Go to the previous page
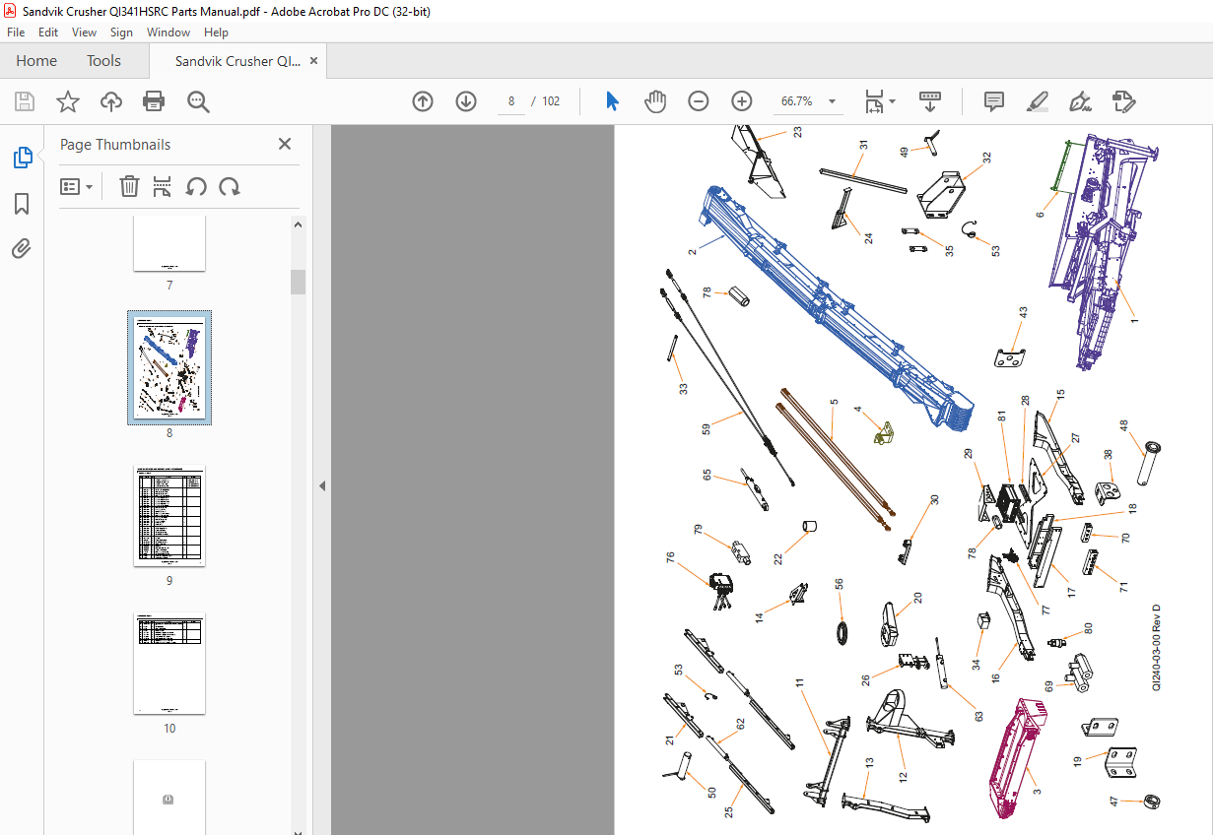Image resolution: width=1213 pixels, height=835 pixels. pos(423,101)
